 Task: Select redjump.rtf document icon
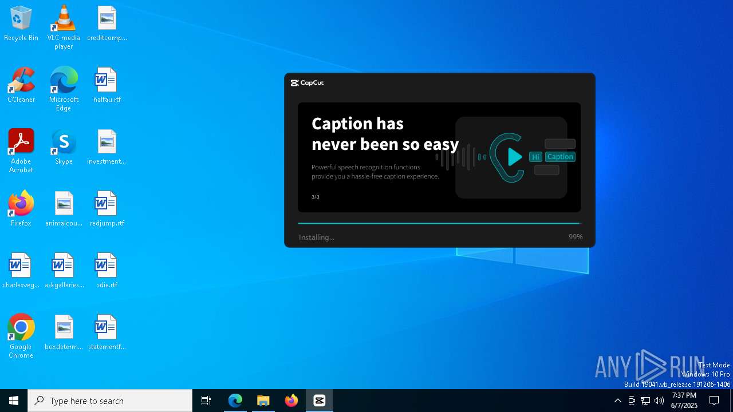107,209
